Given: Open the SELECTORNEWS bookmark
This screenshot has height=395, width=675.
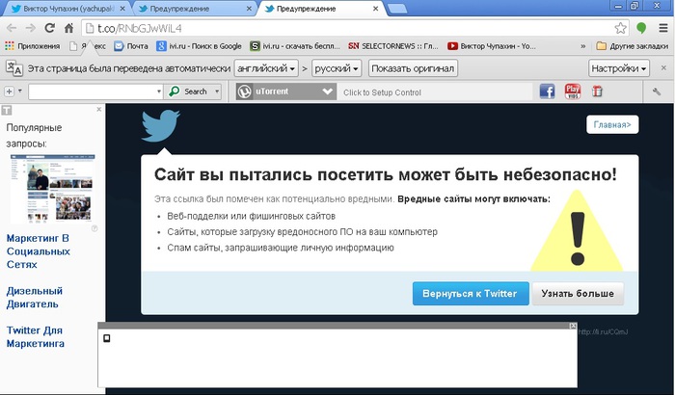Looking at the screenshot, I should tap(393, 46).
